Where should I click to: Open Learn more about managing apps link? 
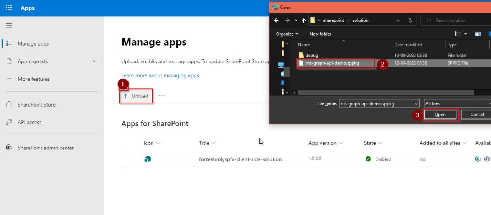tap(160, 75)
